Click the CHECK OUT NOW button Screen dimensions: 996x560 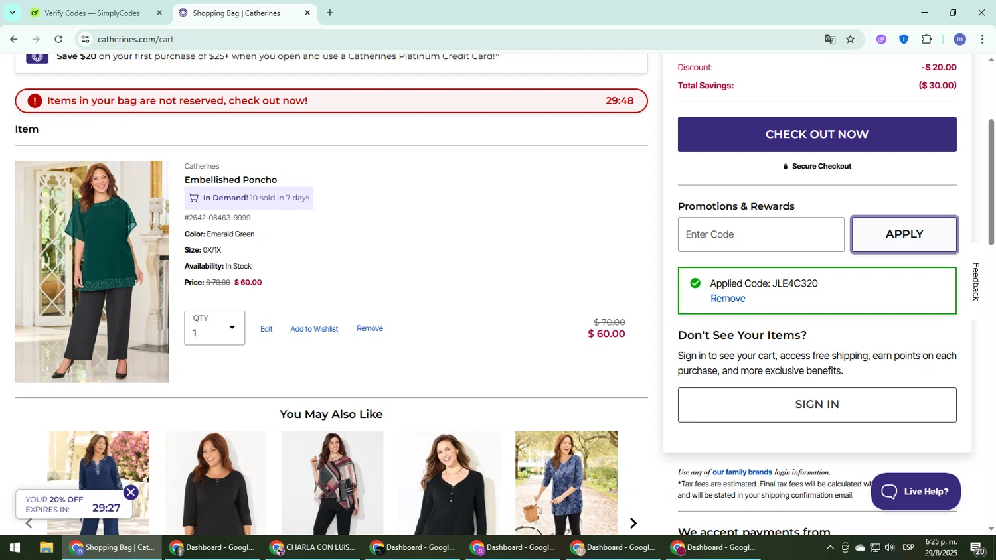(x=817, y=134)
